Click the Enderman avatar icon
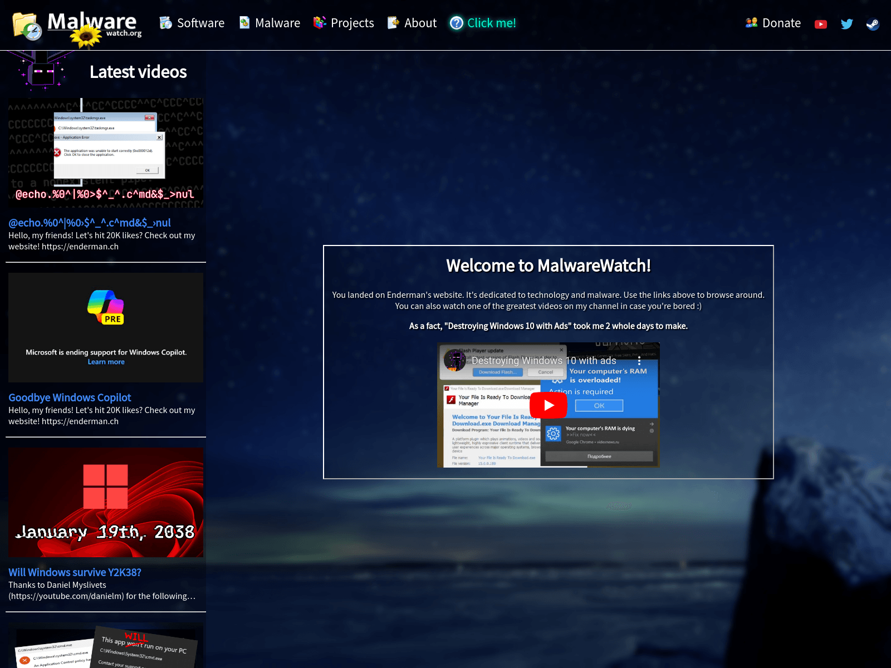 pyautogui.click(x=42, y=71)
